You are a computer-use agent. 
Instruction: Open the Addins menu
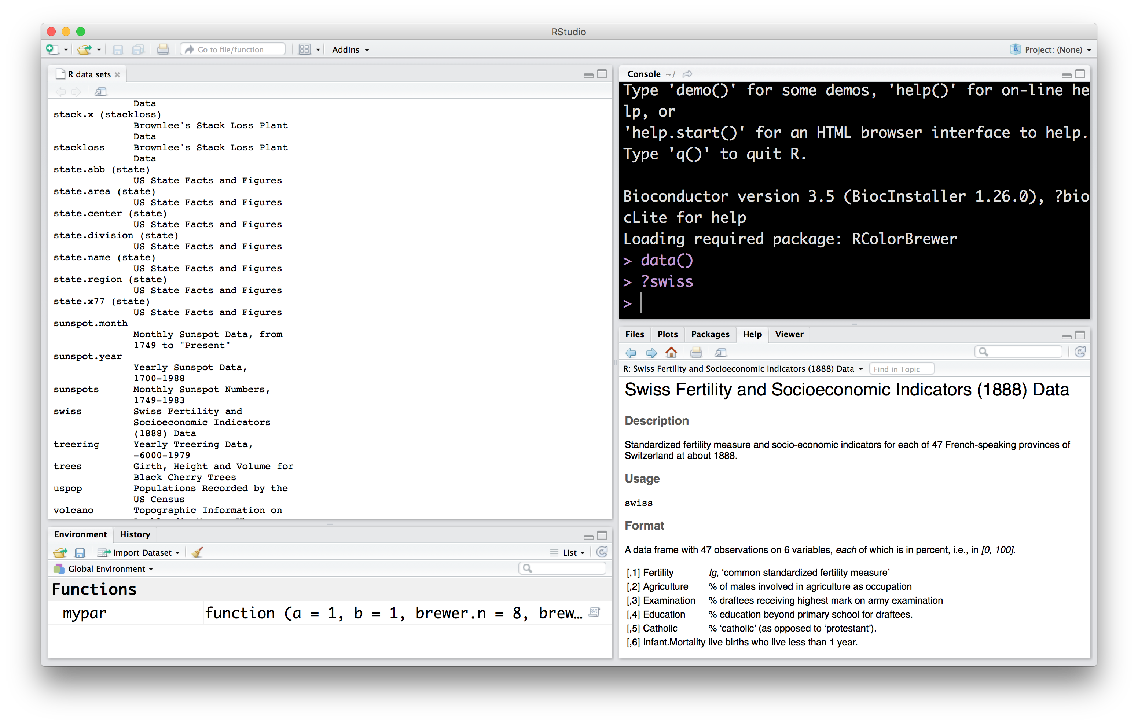350,49
